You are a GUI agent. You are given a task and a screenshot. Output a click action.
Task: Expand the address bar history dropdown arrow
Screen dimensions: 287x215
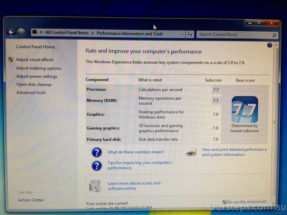(x=182, y=34)
